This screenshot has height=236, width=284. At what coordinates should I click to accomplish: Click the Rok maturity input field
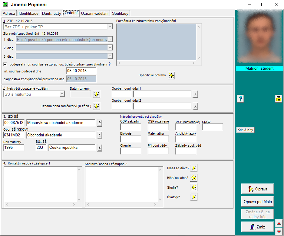[14, 148]
